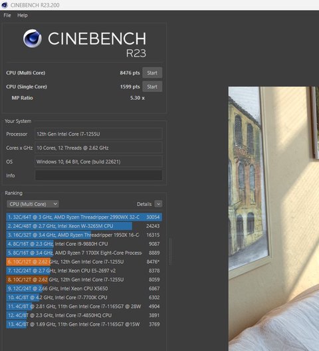
Task: Click the CPU (Multi Core) label
Action: pyautogui.click(x=26, y=72)
